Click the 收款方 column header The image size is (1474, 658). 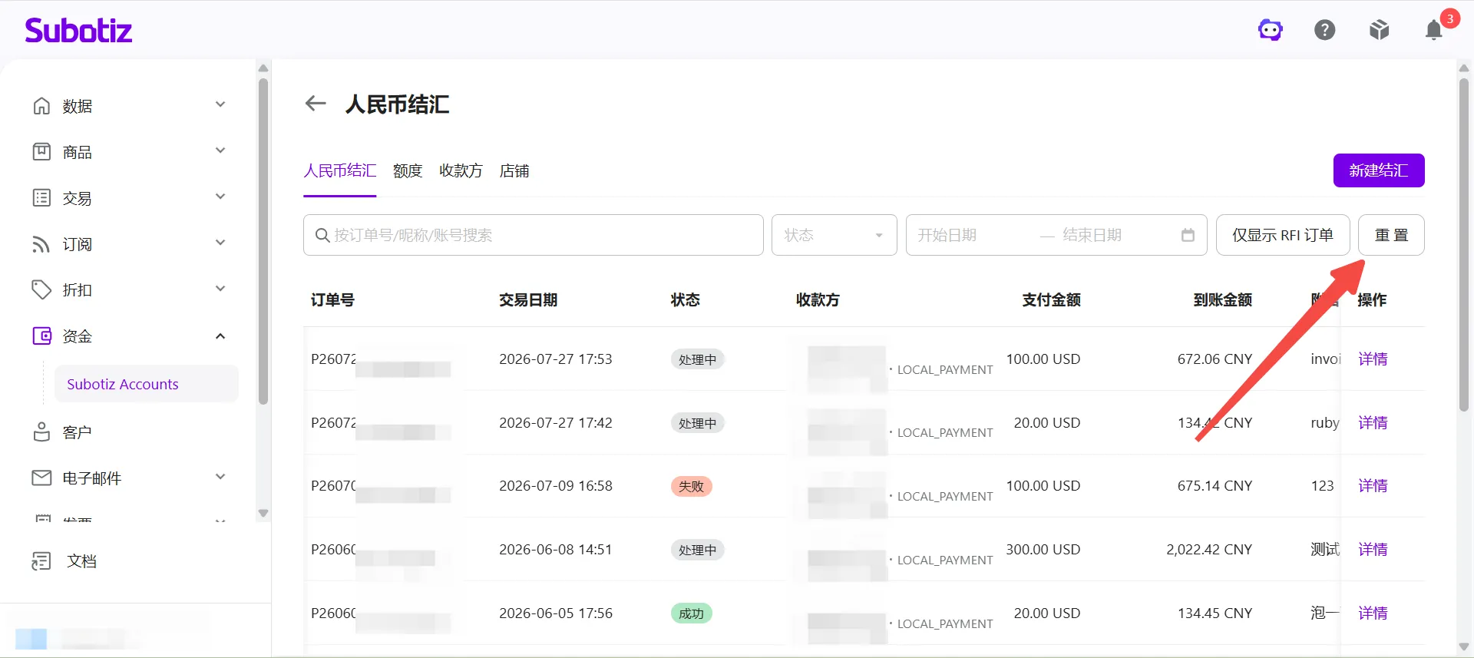click(818, 299)
